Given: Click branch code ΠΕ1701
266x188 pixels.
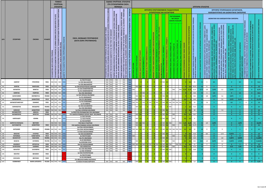Looking at the screenshot, I should tap(47, 141).
